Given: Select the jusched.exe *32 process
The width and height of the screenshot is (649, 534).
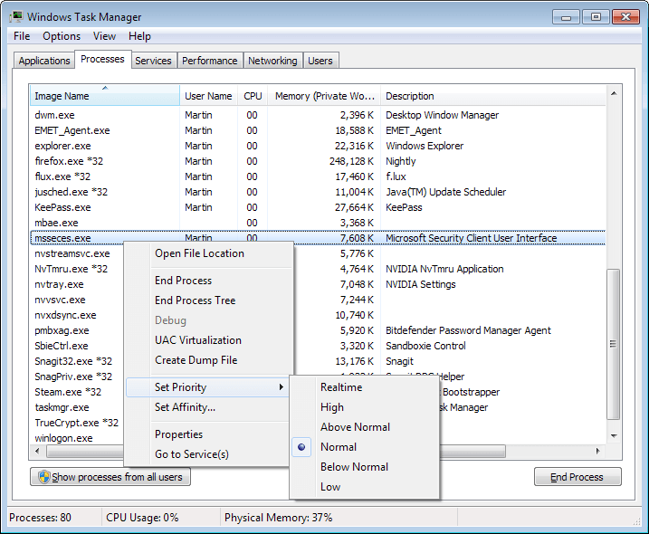Looking at the screenshot, I should click(x=318, y=192).
